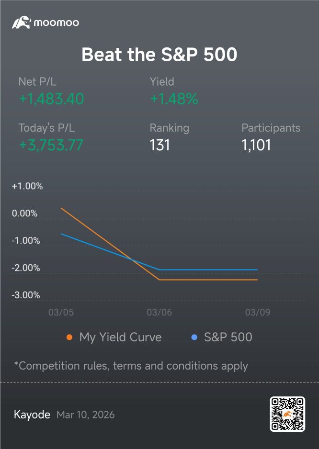Click the Net P/L value +1,483.40
This screenshot has width=319, height=449.
click(52, 99)
